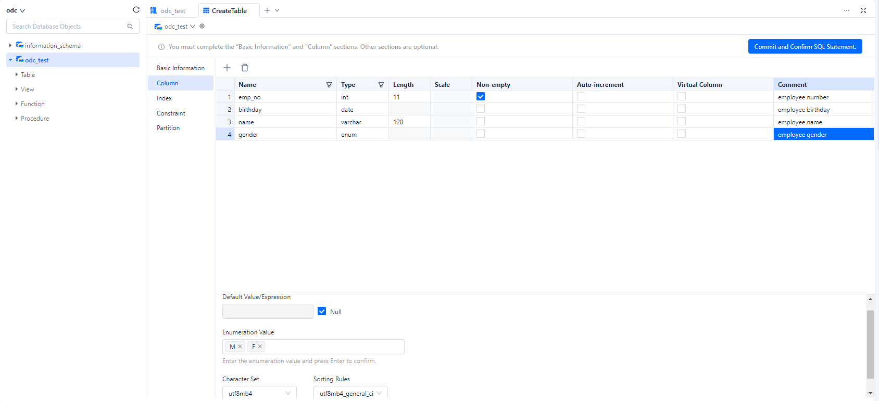Click the delete column trash icon
This screenshot has height=401, width=879.
click(245, 68)
